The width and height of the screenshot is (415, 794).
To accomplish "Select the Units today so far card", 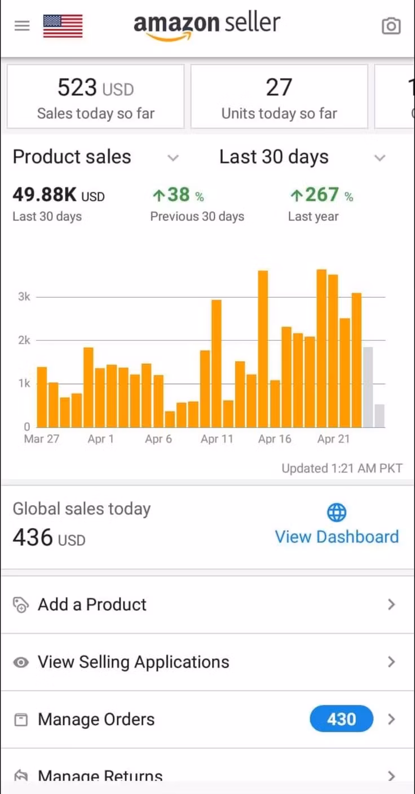I will pyautogui.click(x=279, y=97).
